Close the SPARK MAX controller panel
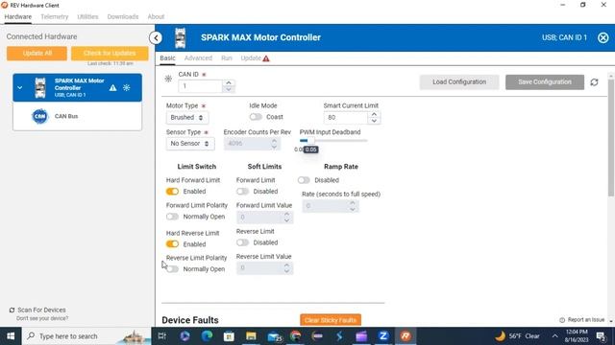 603,37
